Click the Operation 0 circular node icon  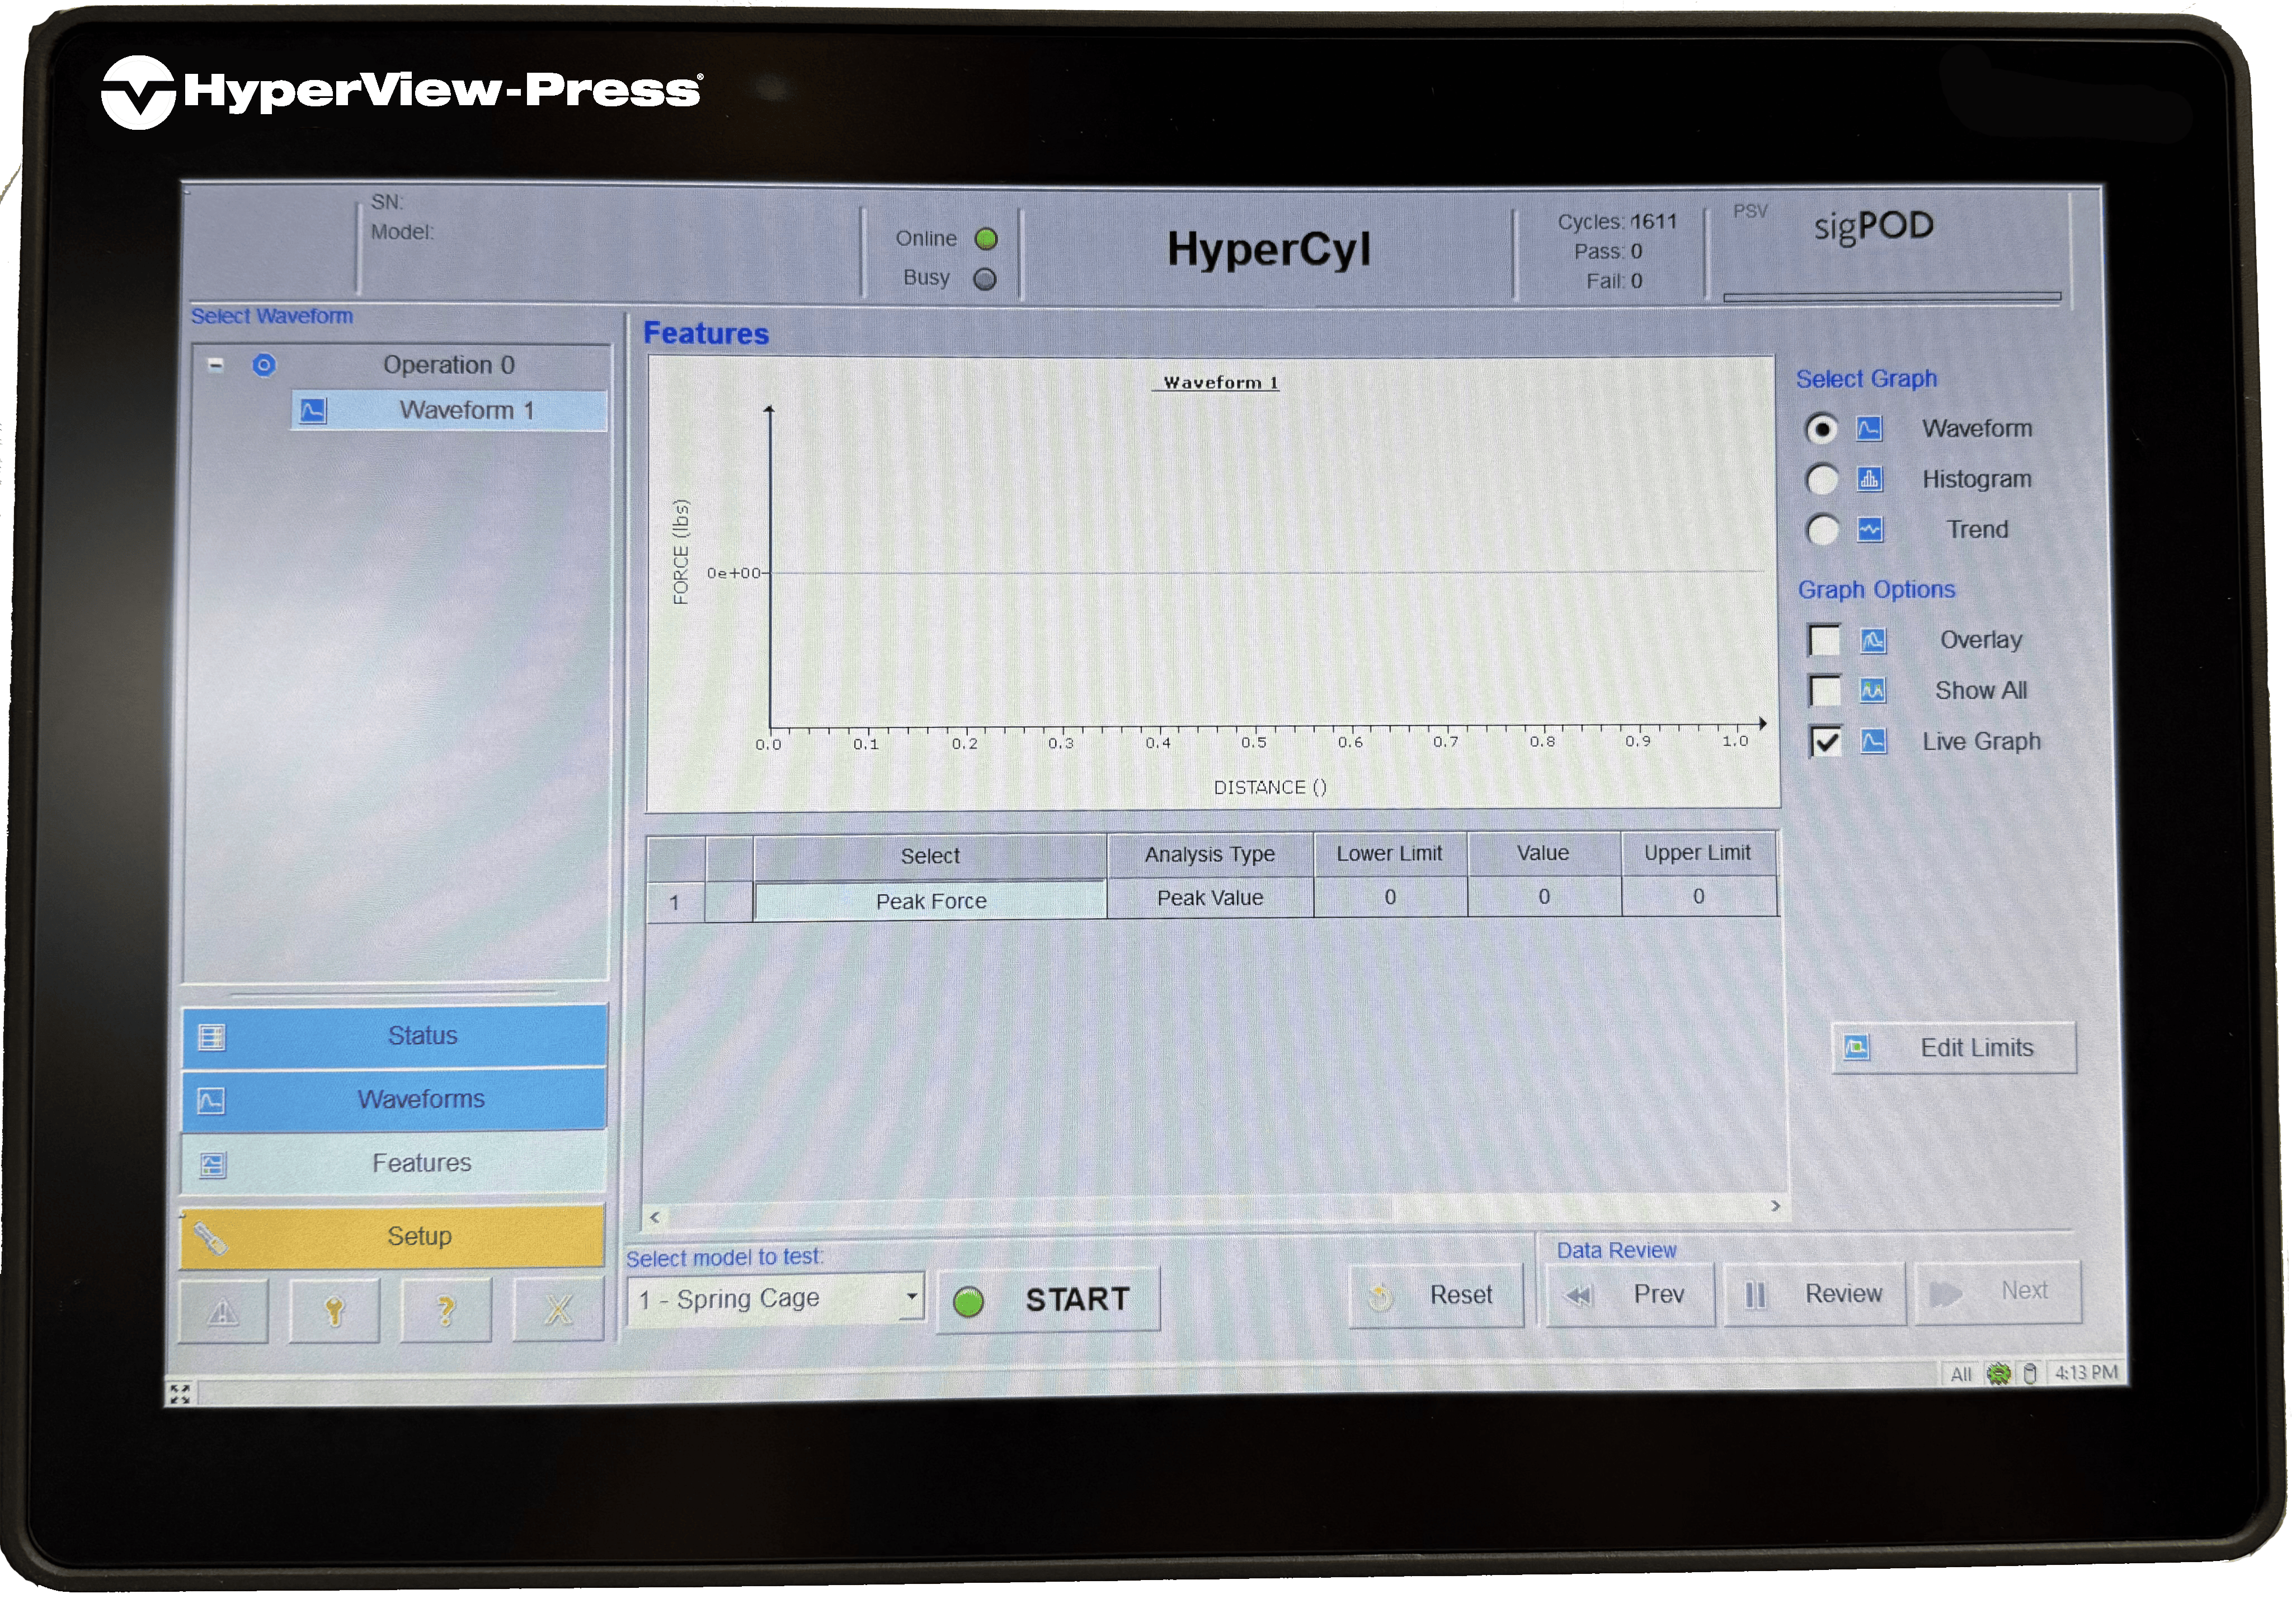[264, 365]
